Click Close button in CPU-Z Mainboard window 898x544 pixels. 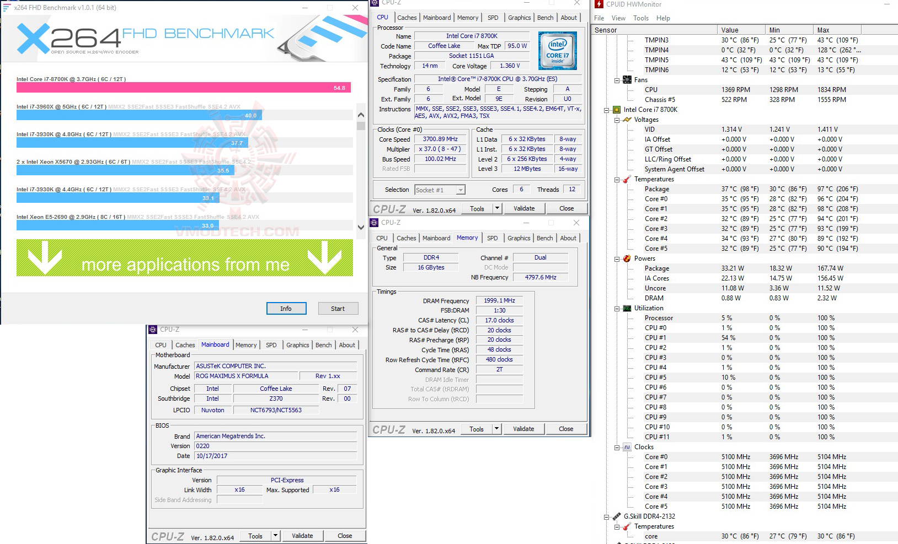345,536
